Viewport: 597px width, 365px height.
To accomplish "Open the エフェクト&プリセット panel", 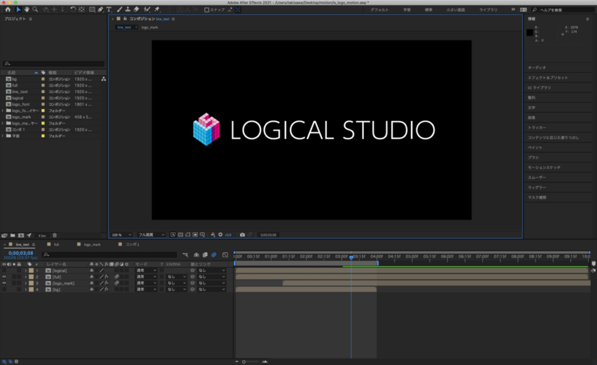I will click(548, 78).
